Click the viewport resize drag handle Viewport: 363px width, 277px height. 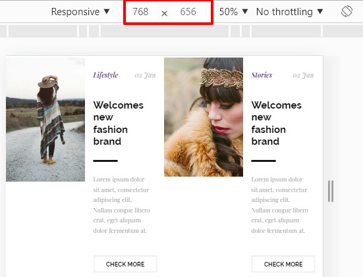click(331, 191)
